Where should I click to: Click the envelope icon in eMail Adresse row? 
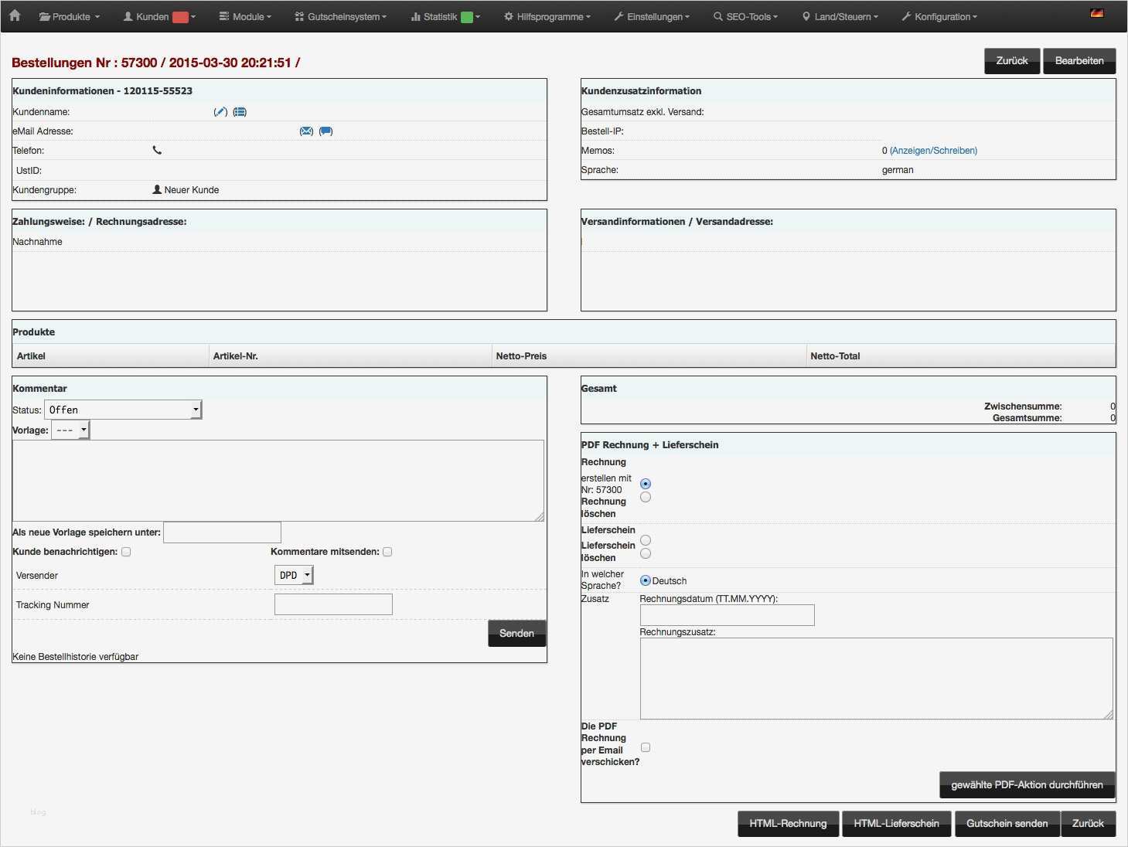tap(306, 131)
